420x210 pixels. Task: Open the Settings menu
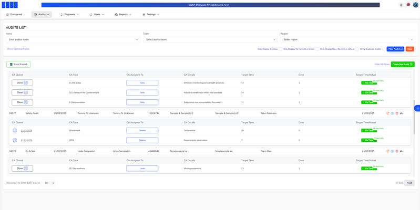tap(151, 15)
